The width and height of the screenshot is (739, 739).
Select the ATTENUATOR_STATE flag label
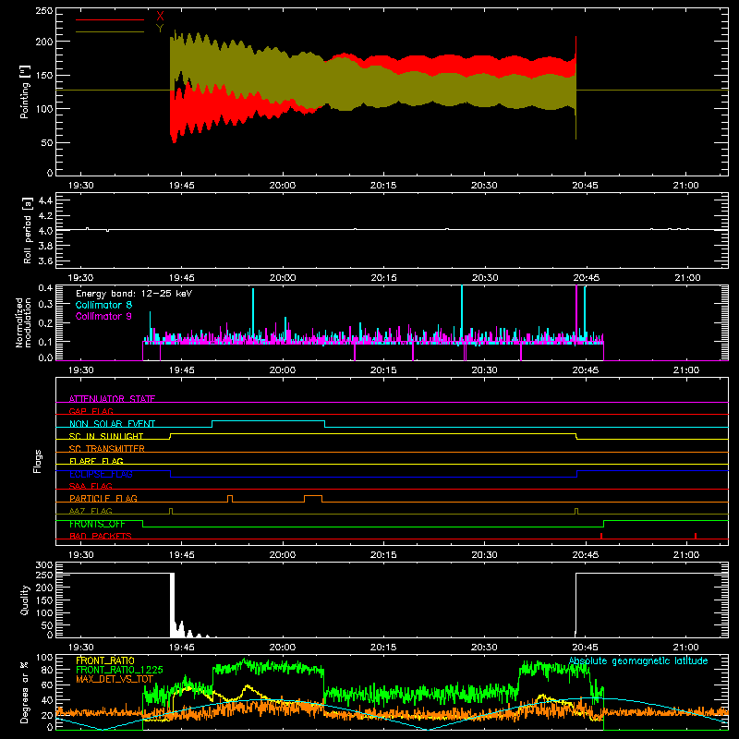[x=112, y=399]
